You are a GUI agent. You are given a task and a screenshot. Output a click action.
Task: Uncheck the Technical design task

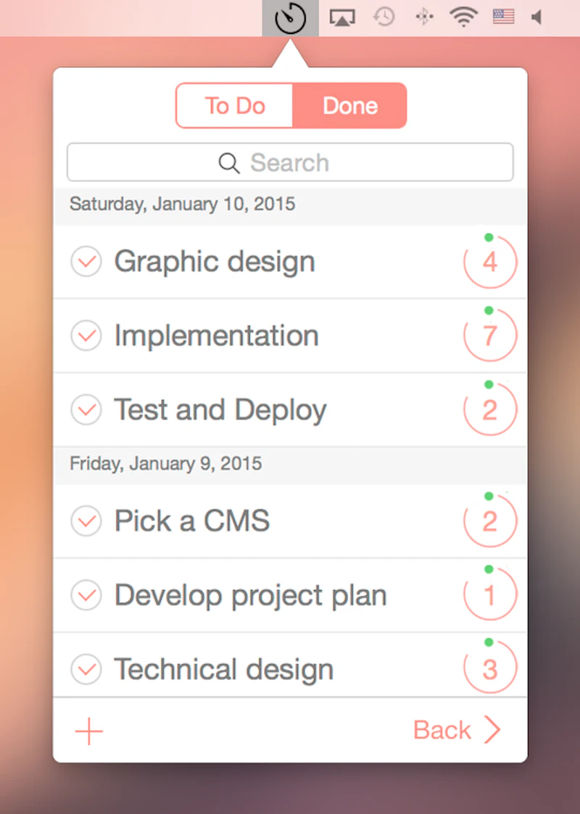(86, 669)
